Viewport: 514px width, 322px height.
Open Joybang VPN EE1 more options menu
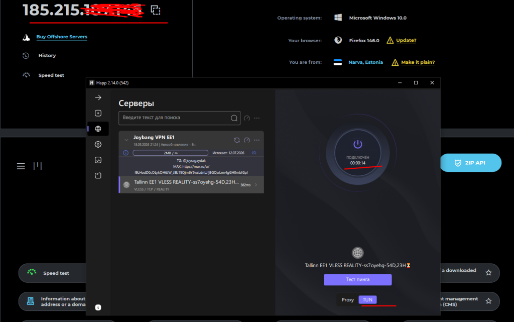pyautogui.click(x=256, y=140)
